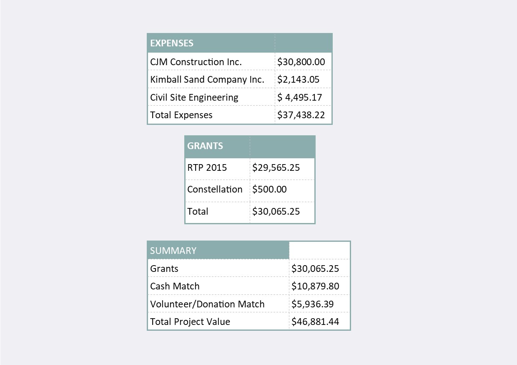Click the $2,143.05 amount cell
This screenshot has width=517, height=365.
[x=298, y=79]
